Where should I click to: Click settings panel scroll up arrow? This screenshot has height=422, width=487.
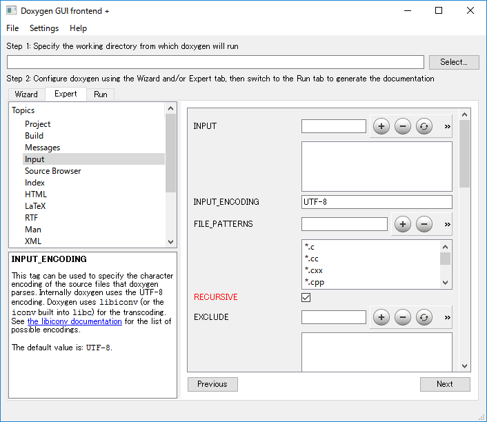465,114
